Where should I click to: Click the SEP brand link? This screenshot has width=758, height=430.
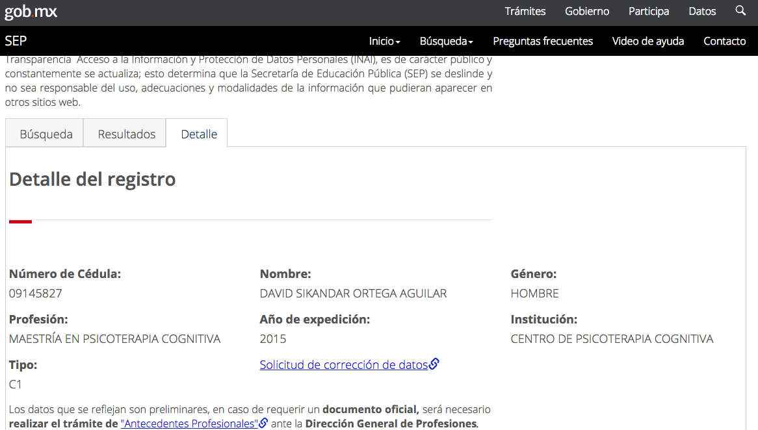pyautogui.click(x=16, y=41)
